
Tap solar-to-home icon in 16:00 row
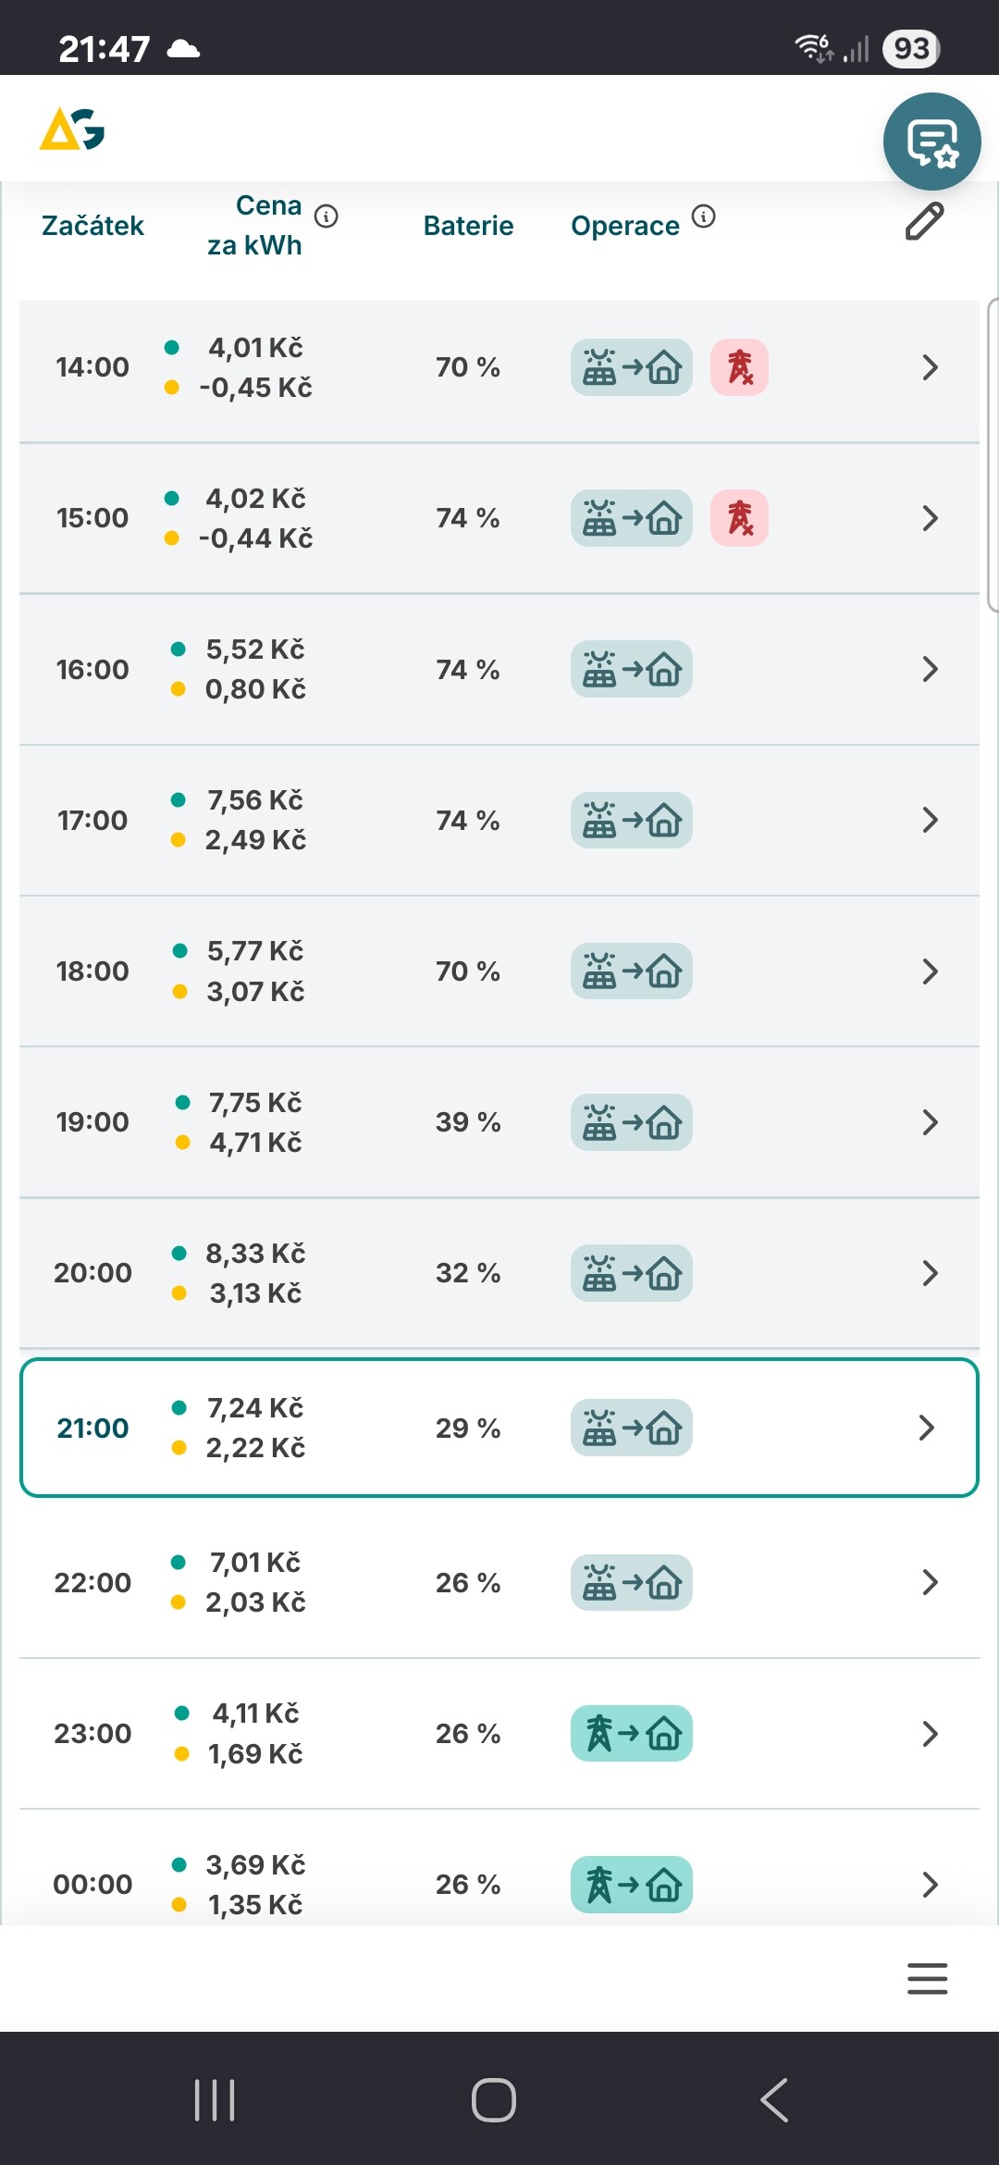point(632,669)
